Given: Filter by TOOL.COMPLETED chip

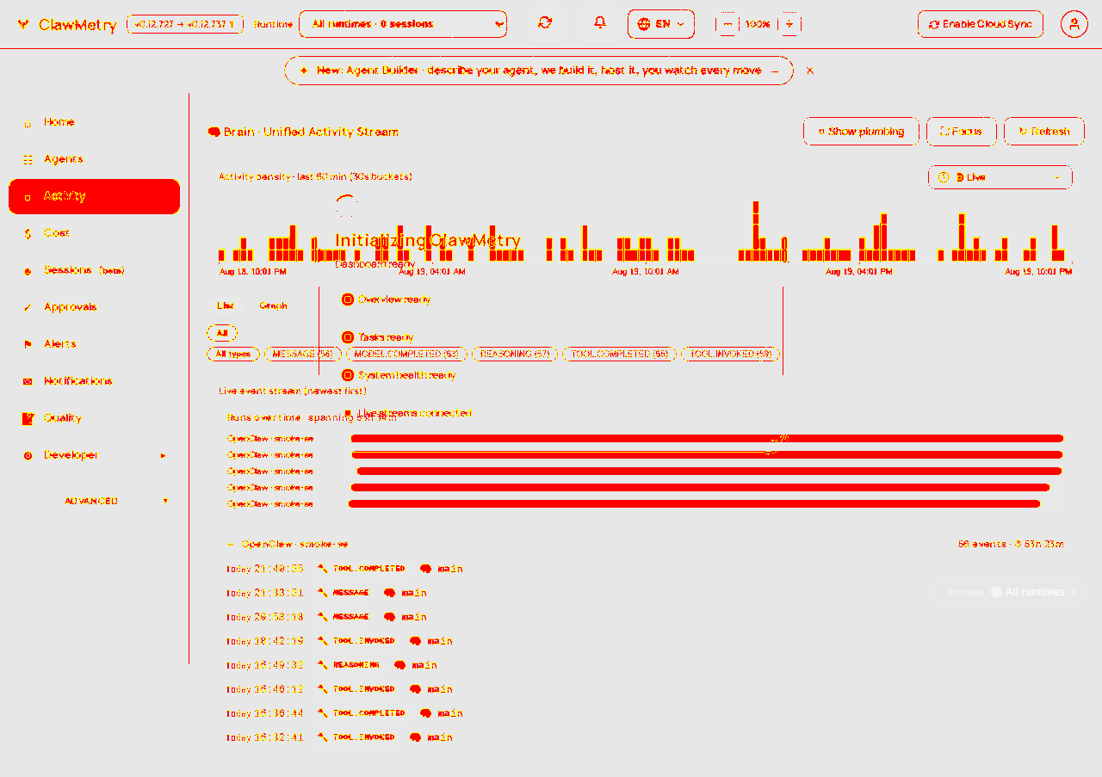Looking at the screenshot, I should [x=620, y=355].
